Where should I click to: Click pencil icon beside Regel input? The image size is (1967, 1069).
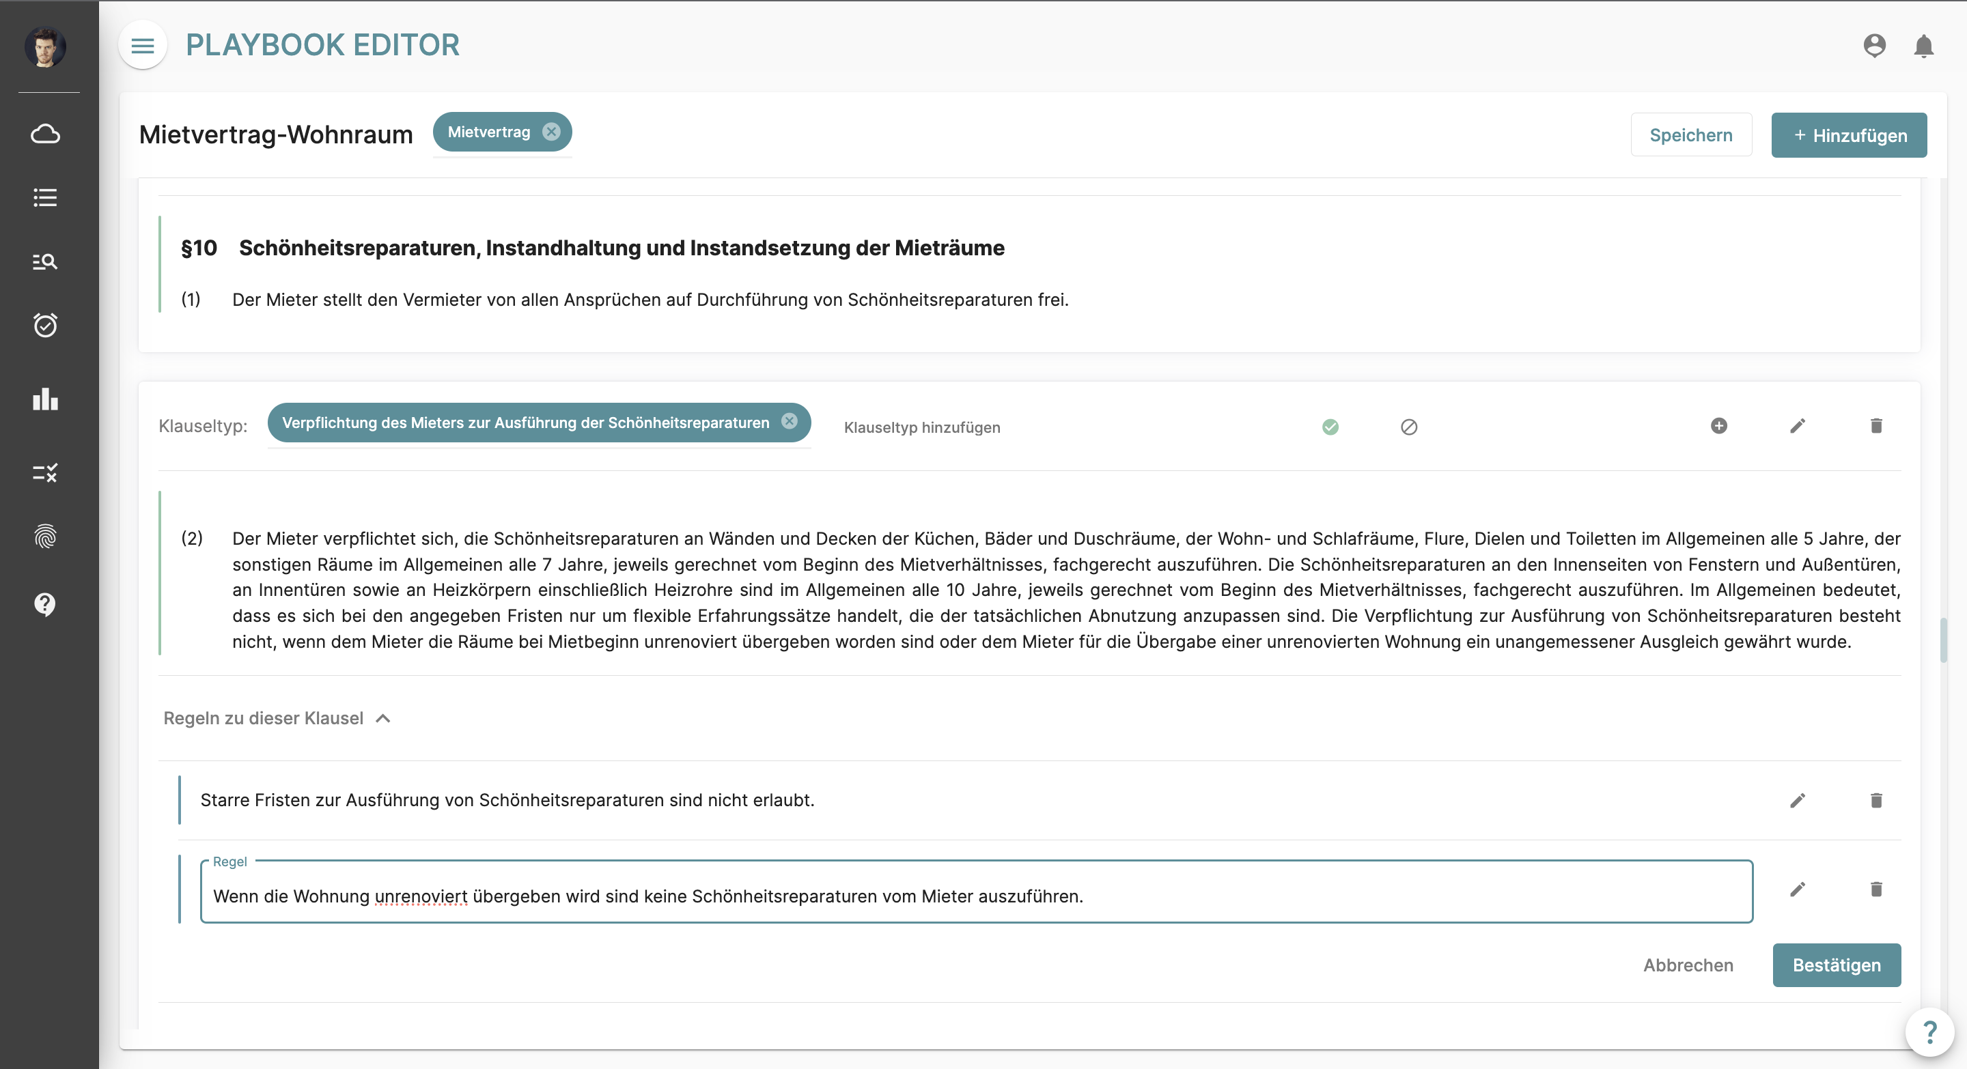point(1798,889)
